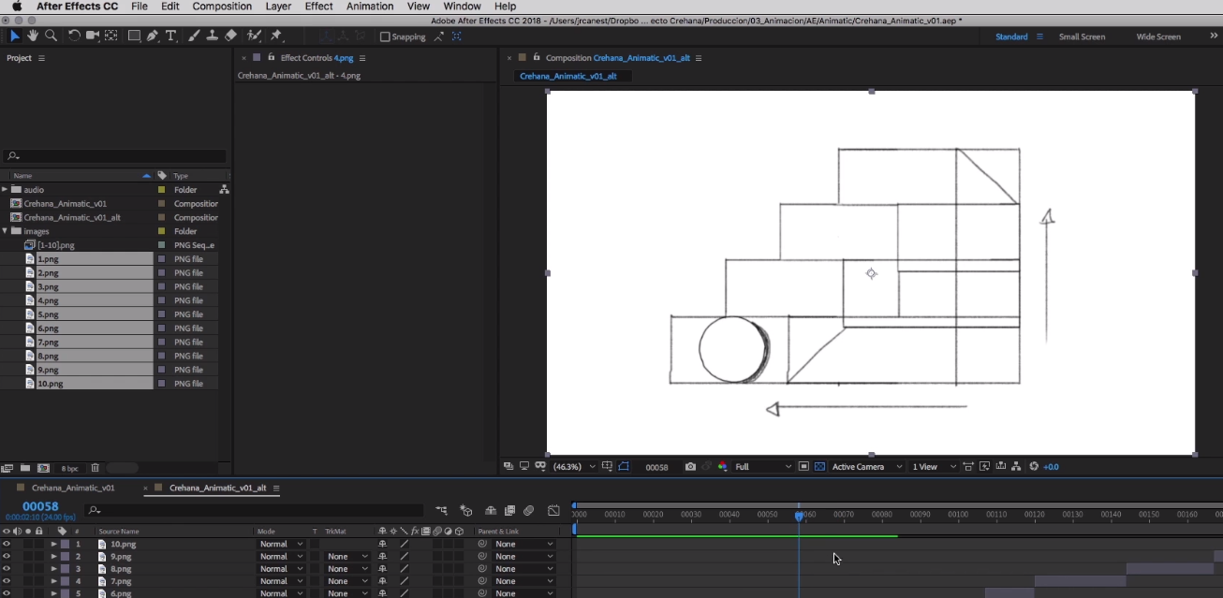1223x598 pixels.
Task: Open the Graph Editor
Action: pos(553,510)
